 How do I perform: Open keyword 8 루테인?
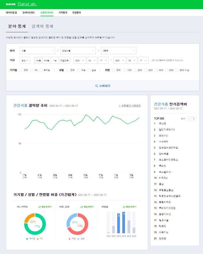pyautogui.click(x=162, y=166)
